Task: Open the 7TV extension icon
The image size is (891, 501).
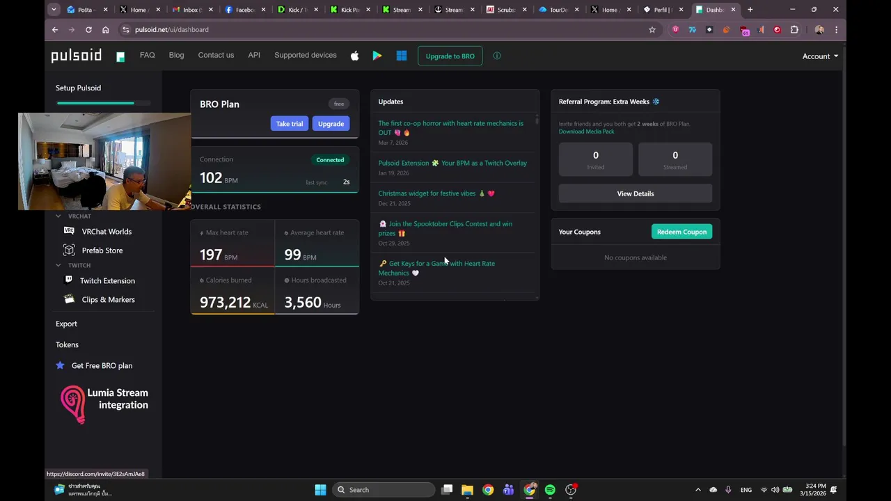Action: pyautogui.click(x=692, y=30)
